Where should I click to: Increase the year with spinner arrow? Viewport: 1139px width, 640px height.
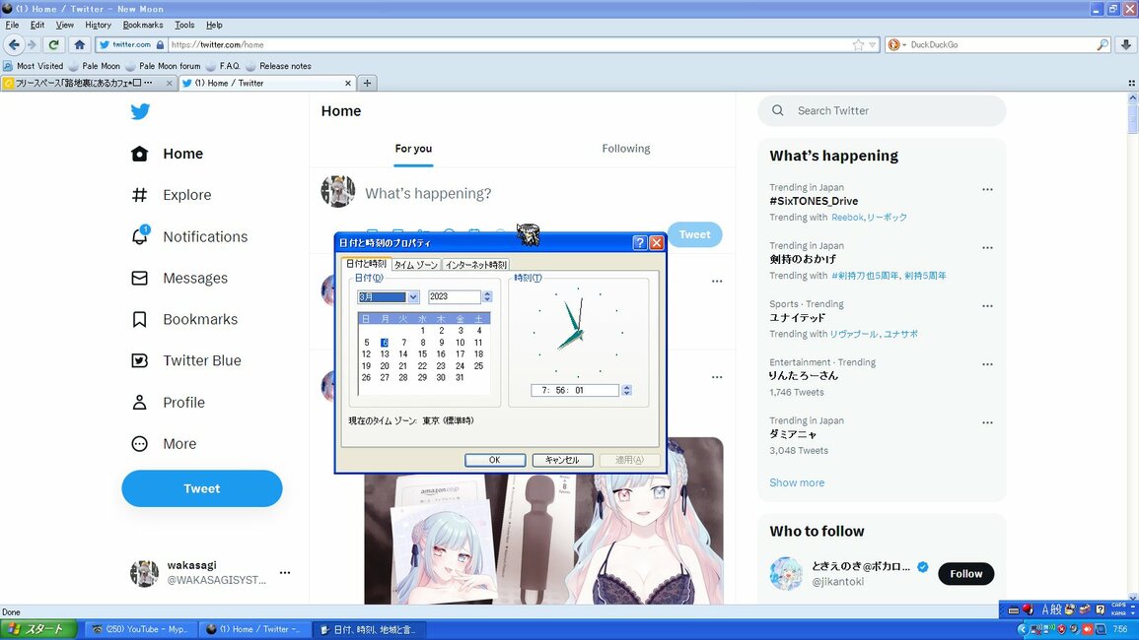point(487,293)
